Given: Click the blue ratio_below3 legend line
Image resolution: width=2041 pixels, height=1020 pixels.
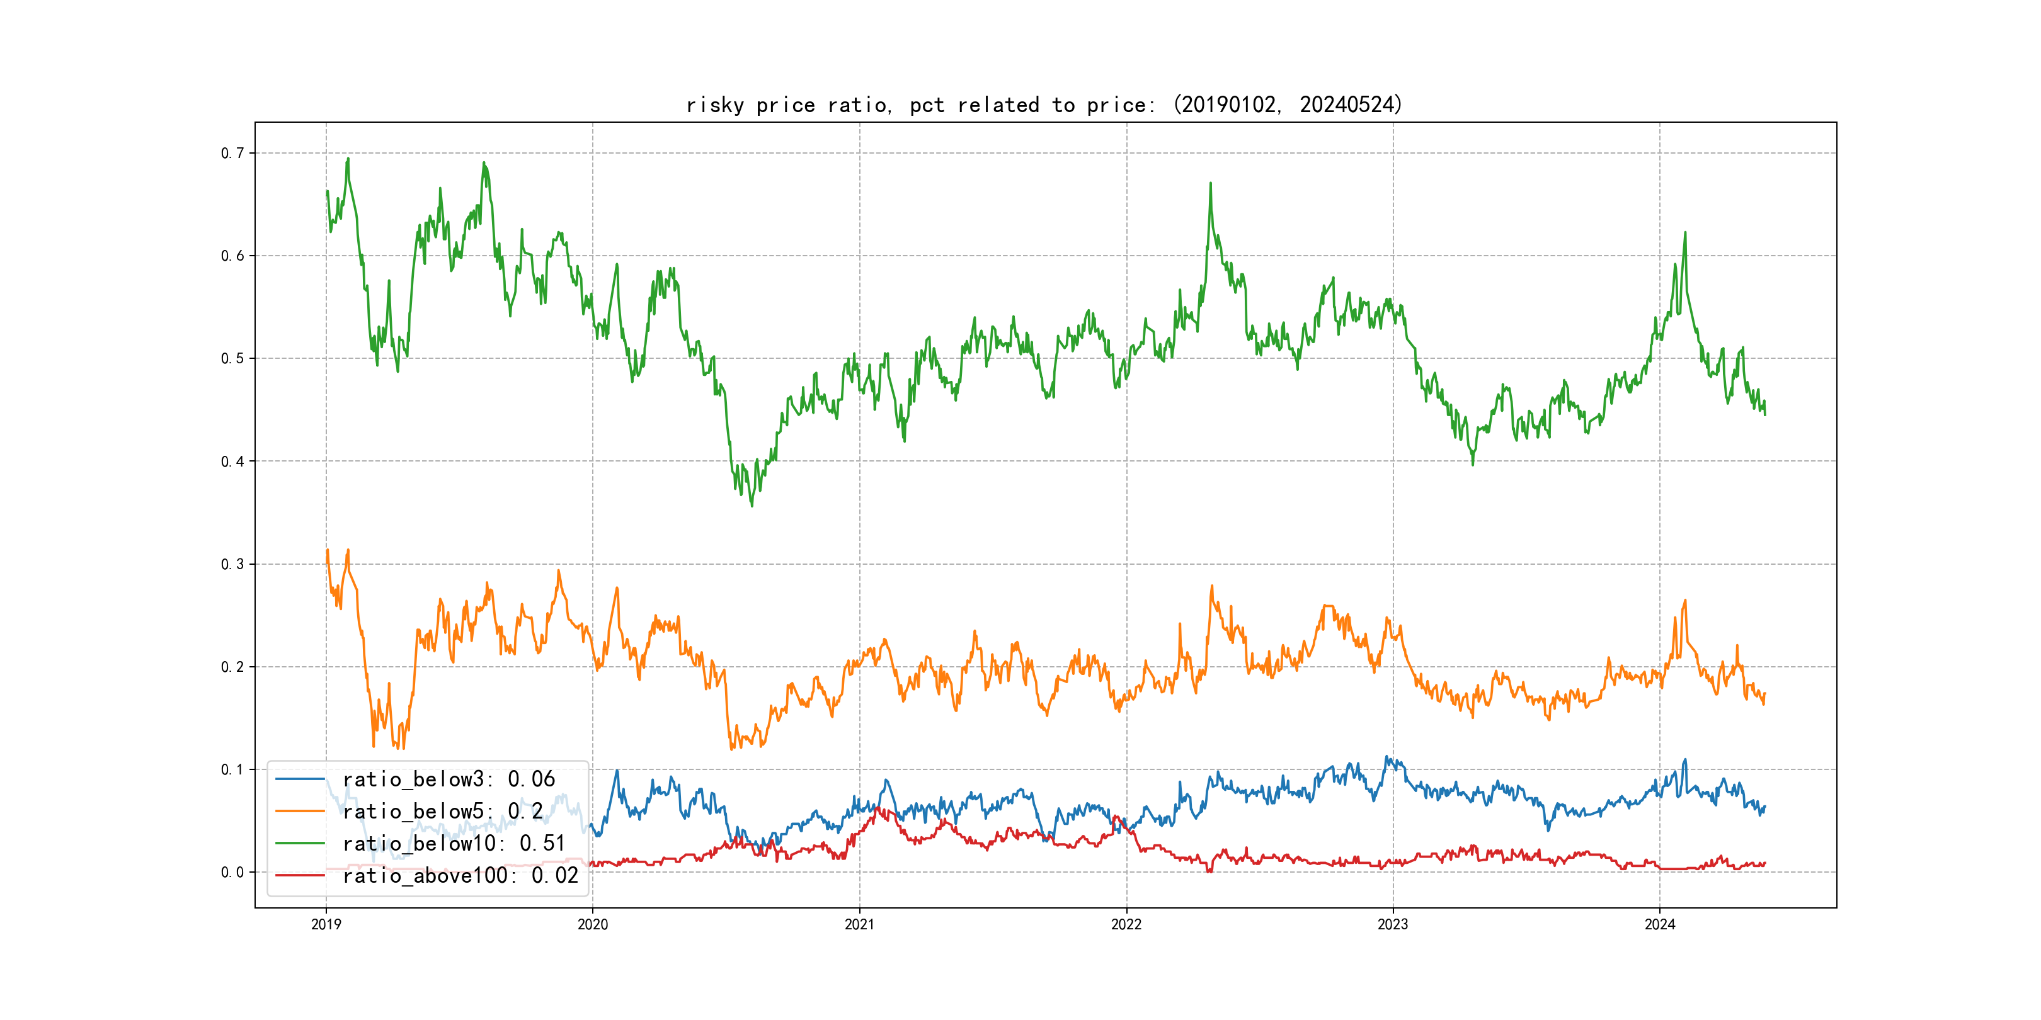Looking at the screenshot, I should 299,779.
